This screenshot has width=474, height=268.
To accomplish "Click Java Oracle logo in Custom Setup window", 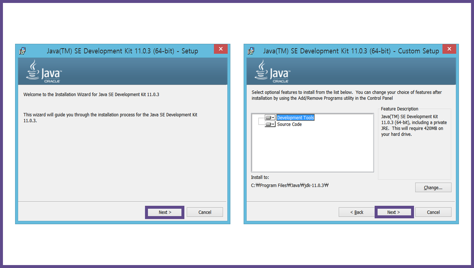I will (x=272, y=71).
